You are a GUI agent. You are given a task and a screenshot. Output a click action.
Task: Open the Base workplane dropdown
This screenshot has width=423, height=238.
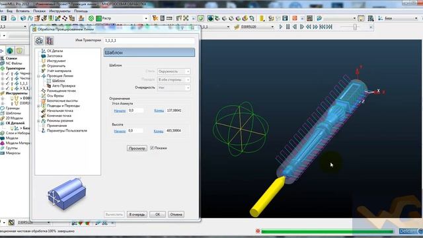coord(416,18)
